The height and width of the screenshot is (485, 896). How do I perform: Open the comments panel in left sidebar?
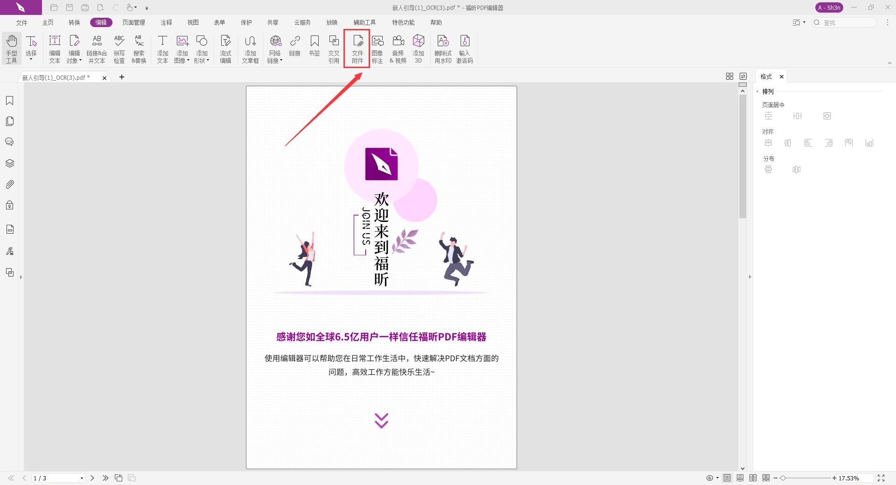tap(10, 142)
